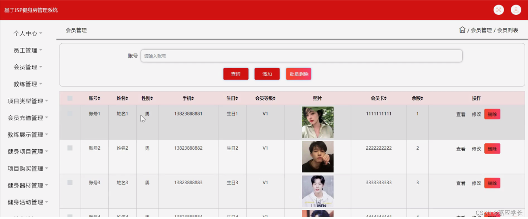The height and width of the screenshot is (219, 528).
Task: Click card number 3333333333
Action: tap(379, 183)
